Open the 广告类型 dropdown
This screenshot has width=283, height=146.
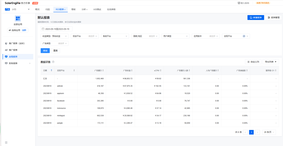[x=55, y=43]
